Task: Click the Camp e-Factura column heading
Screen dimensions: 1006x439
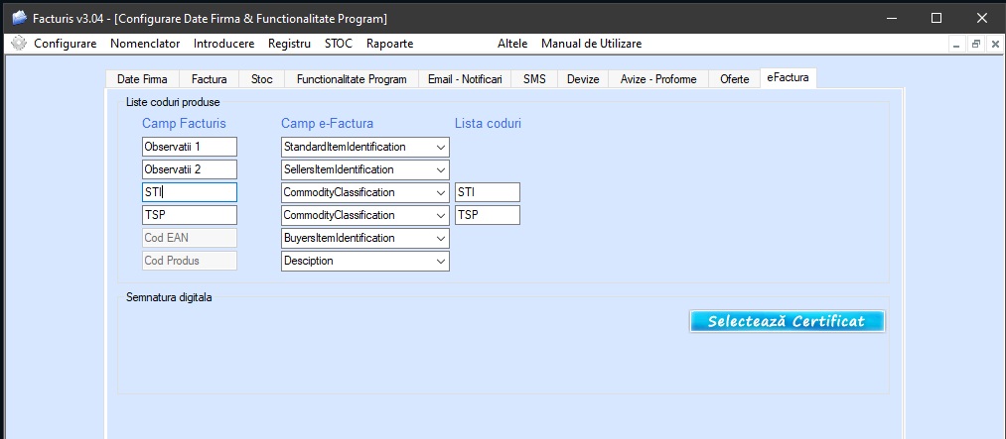Action: click(x=327, y=124)
